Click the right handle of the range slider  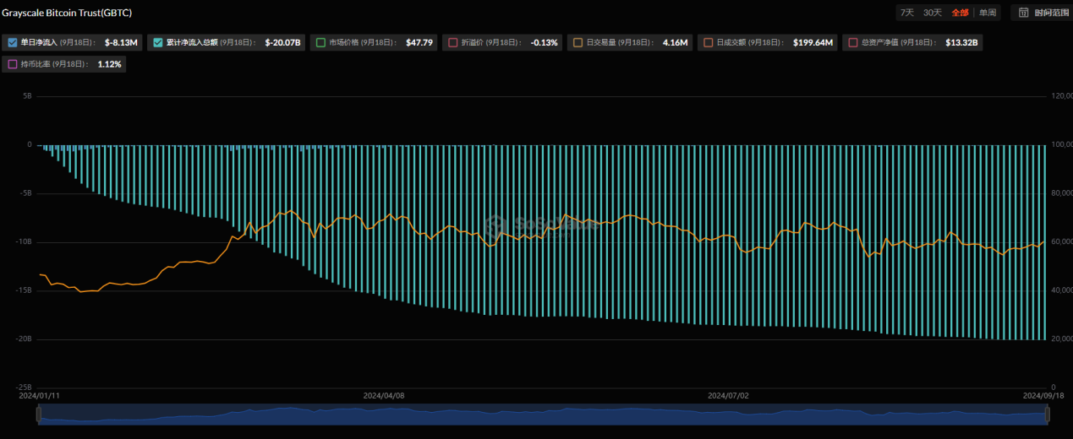coord(1047,415)
